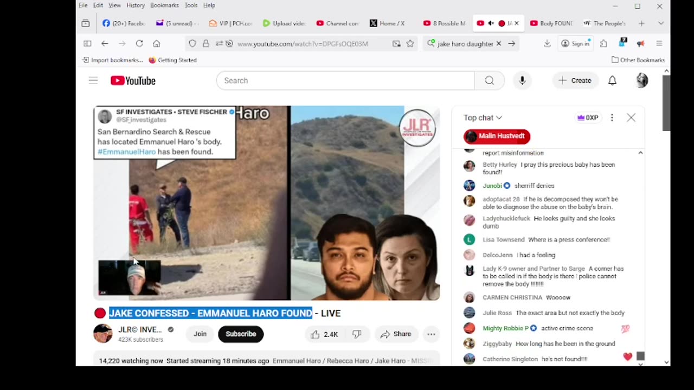Open the tab overview icon left of tabs
This screenshot has height=390, width=694.
[x=86, y=23]
